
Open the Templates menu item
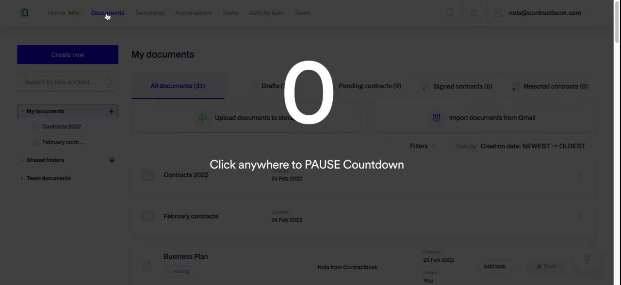pyautogui.click(x=149, y=13)
